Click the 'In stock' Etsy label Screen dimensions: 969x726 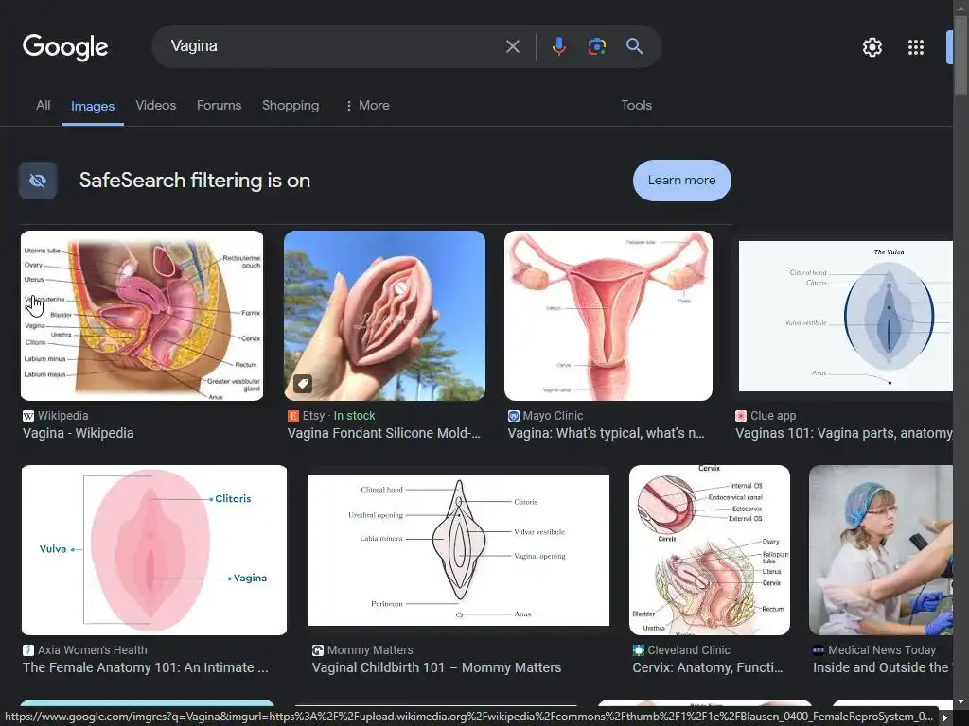click(354, 416)
